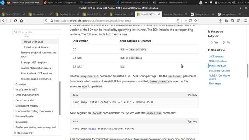249x140 pixels.
Task: Close the Install .NET tab
Action: click(159, 14)
